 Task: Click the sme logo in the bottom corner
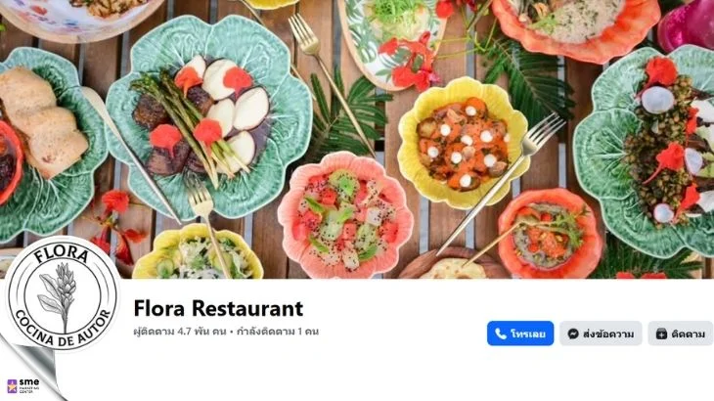(23, 385)
